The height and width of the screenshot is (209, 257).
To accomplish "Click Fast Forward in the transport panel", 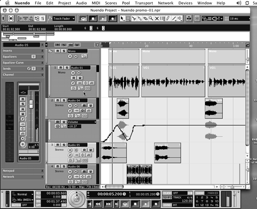I will (x=108, y=204).
